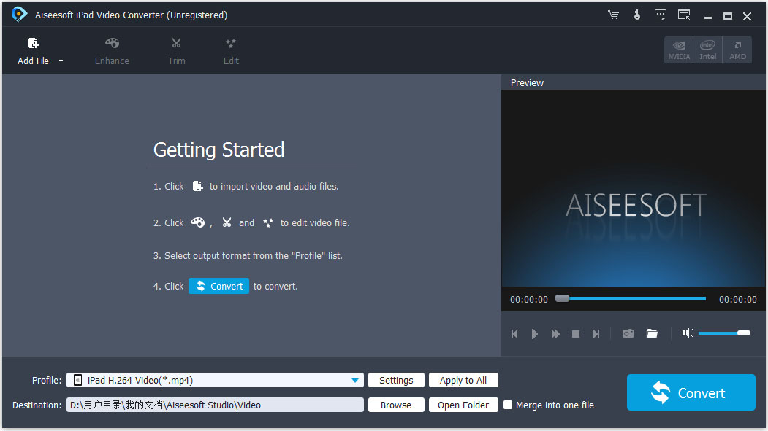The image size is (768, 431).
Task: Click the Settings button for profile
Action: click(x=396, y=380)
